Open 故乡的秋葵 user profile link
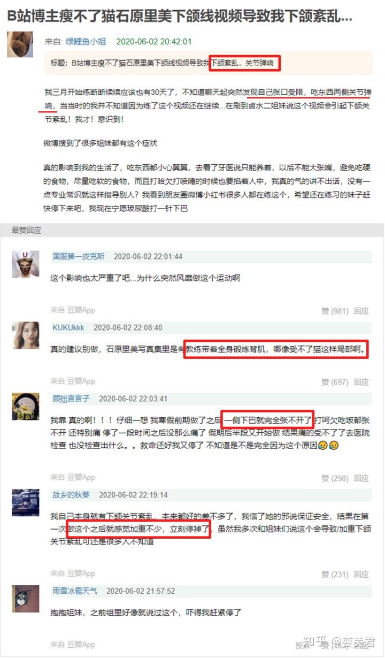385x658 pixels. point(71,495)
